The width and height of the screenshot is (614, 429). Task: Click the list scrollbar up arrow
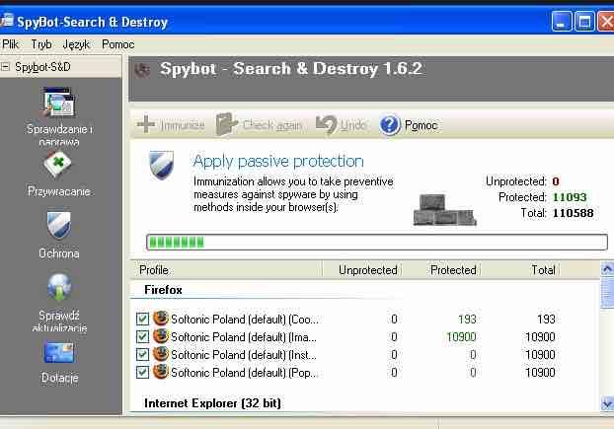pos(607,269)
